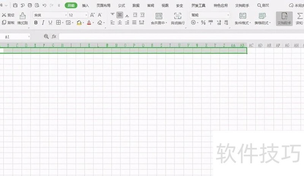
Task: Toggle Wrap Text (自动换行)
Action: 178,19
